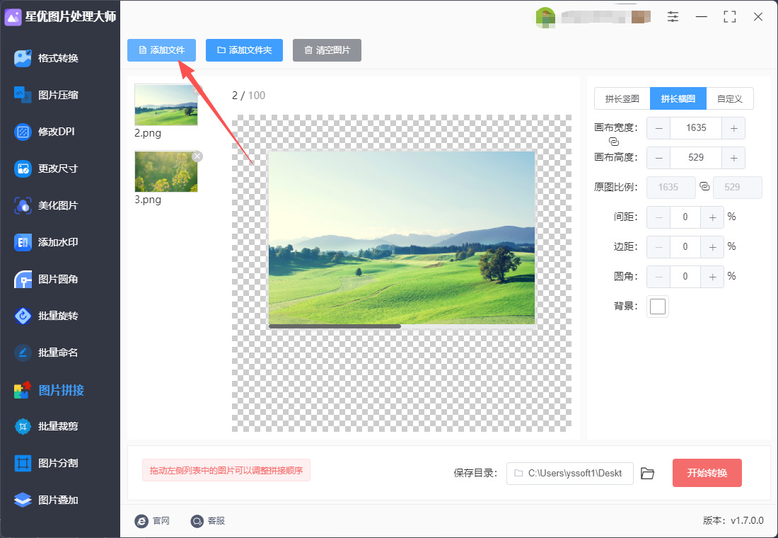Increase 边距 margin with plus
The image size is (778, 538).
(x=712, y=247)
